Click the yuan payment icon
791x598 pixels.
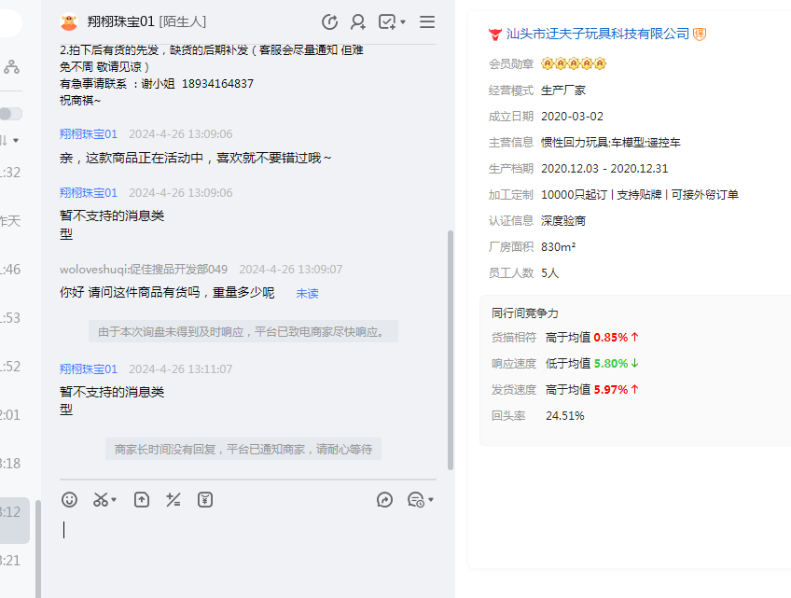tap(205, 500)
